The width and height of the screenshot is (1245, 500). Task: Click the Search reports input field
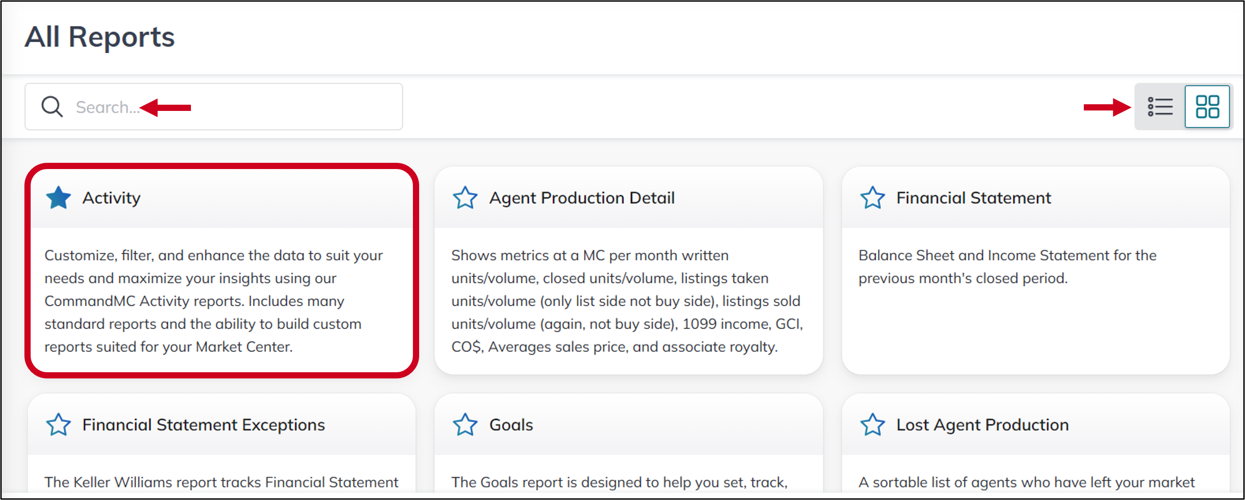214,107
